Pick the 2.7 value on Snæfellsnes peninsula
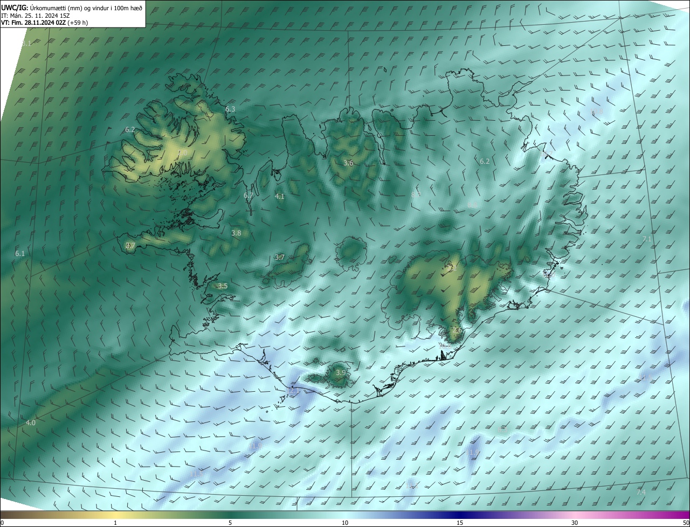This screenshot has height=527, width=690. [130, 246]
